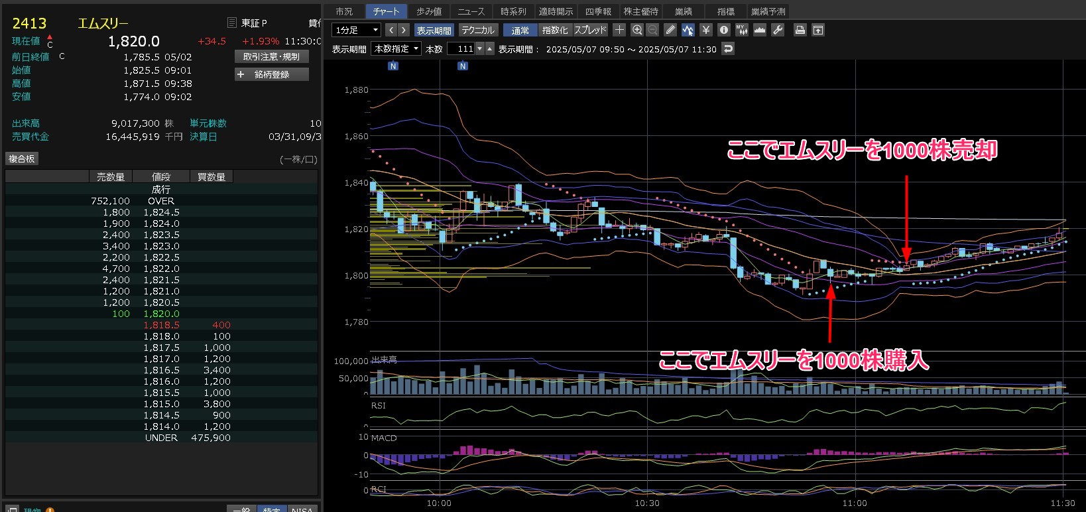This screenshot has width=1086, height=512.
Task: Click the RSI indicator panel label
Action: tap(378, 405)
